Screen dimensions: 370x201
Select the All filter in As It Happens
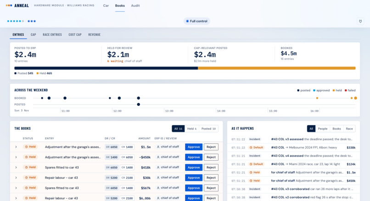[x=311, y=129]
